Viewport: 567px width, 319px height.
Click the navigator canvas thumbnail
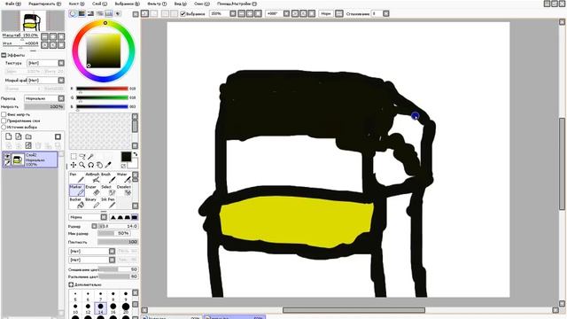pyautogui.click(x=33, y=21)
